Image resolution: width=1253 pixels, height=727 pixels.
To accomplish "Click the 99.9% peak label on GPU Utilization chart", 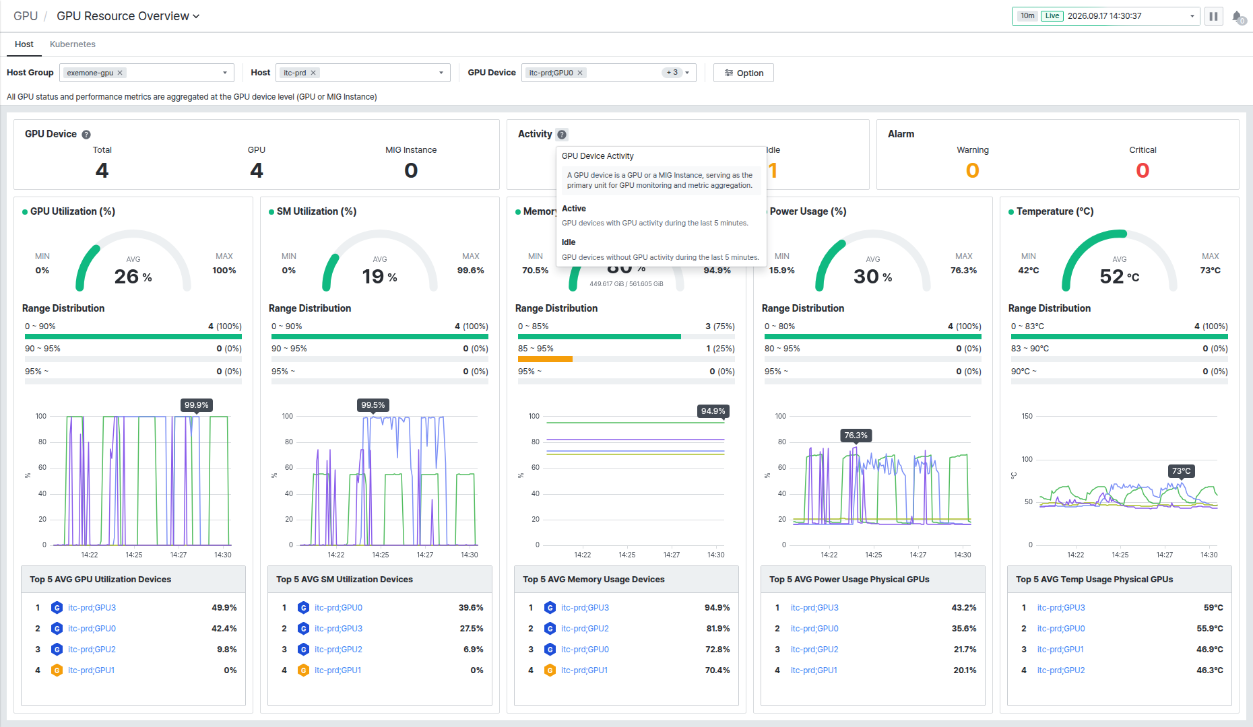I will (x=197, y=405).
